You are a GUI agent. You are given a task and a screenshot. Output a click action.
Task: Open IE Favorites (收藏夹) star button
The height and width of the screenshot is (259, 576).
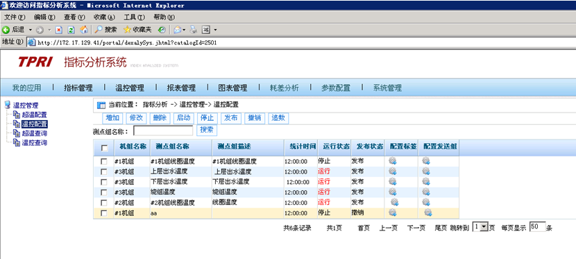coord(137,30)
